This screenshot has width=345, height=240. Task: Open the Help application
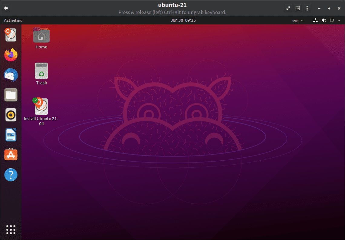pos(11,175)
